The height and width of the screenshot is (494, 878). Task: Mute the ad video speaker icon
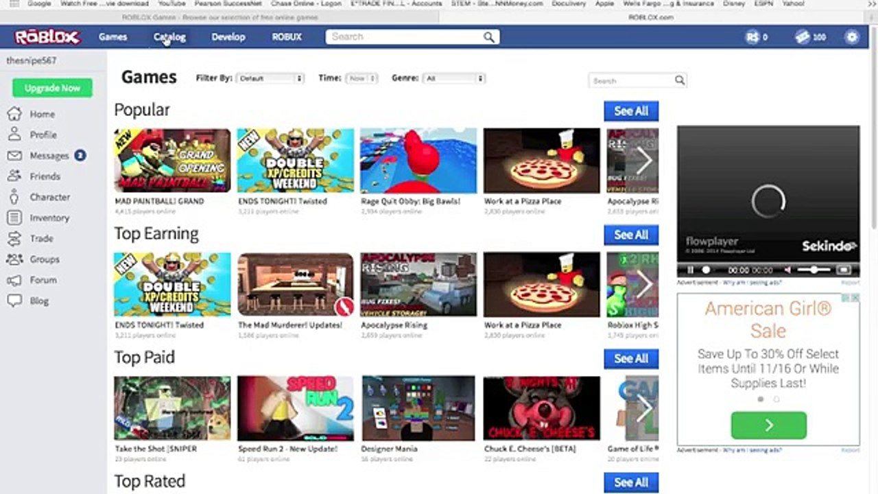788,270
